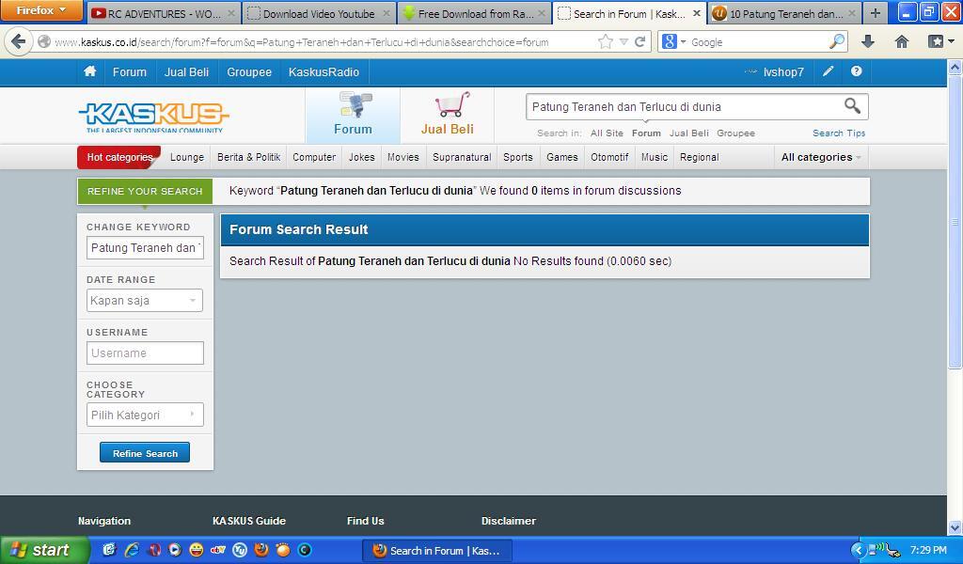Screen dimensions: 963x564
Task: Open the yellow smiley quick launch icon
Action: 196,550
